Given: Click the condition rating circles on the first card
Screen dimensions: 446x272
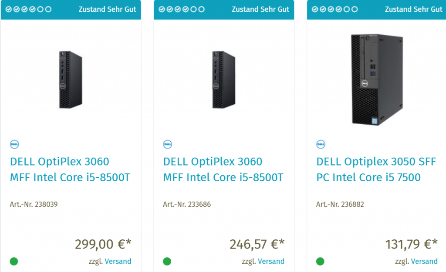Looking at the screenshot, I should coord(29,9).
